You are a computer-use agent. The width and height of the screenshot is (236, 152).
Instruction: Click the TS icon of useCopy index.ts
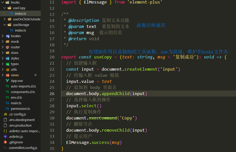click(11, 13)
